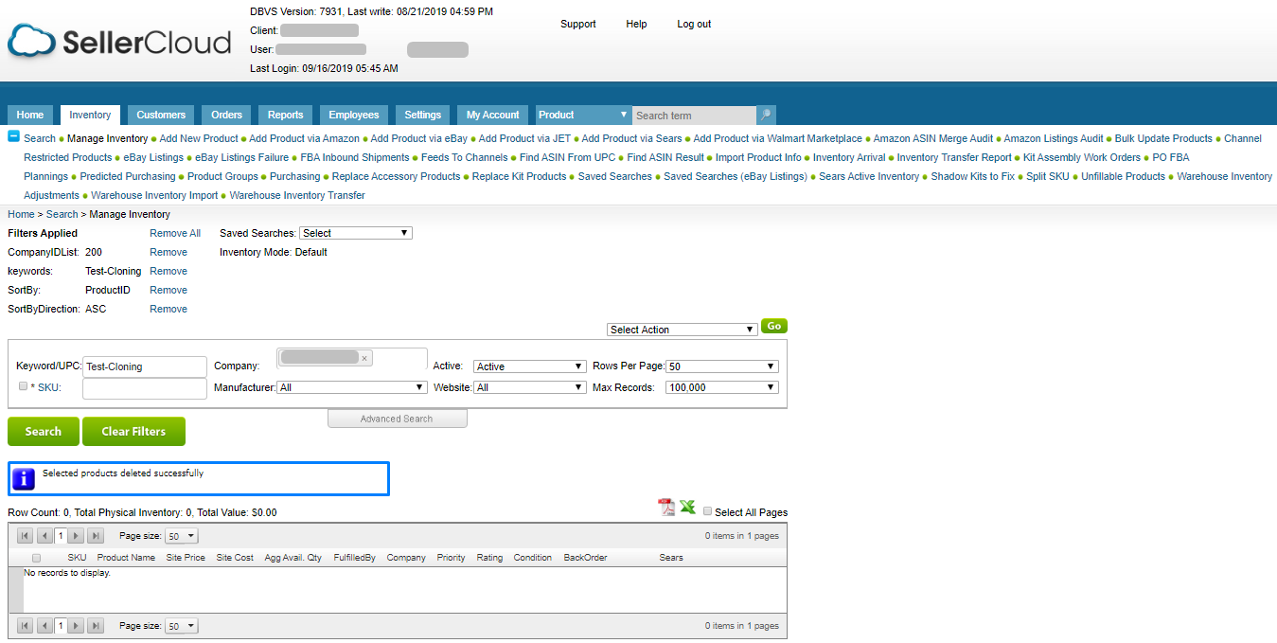Open Kit Assembly Work Orders link
The height and width of the screenshot is (643, 1277).
click(1082, 157)
